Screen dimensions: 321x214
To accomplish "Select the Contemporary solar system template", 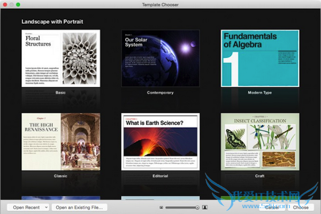I will 160,58.
